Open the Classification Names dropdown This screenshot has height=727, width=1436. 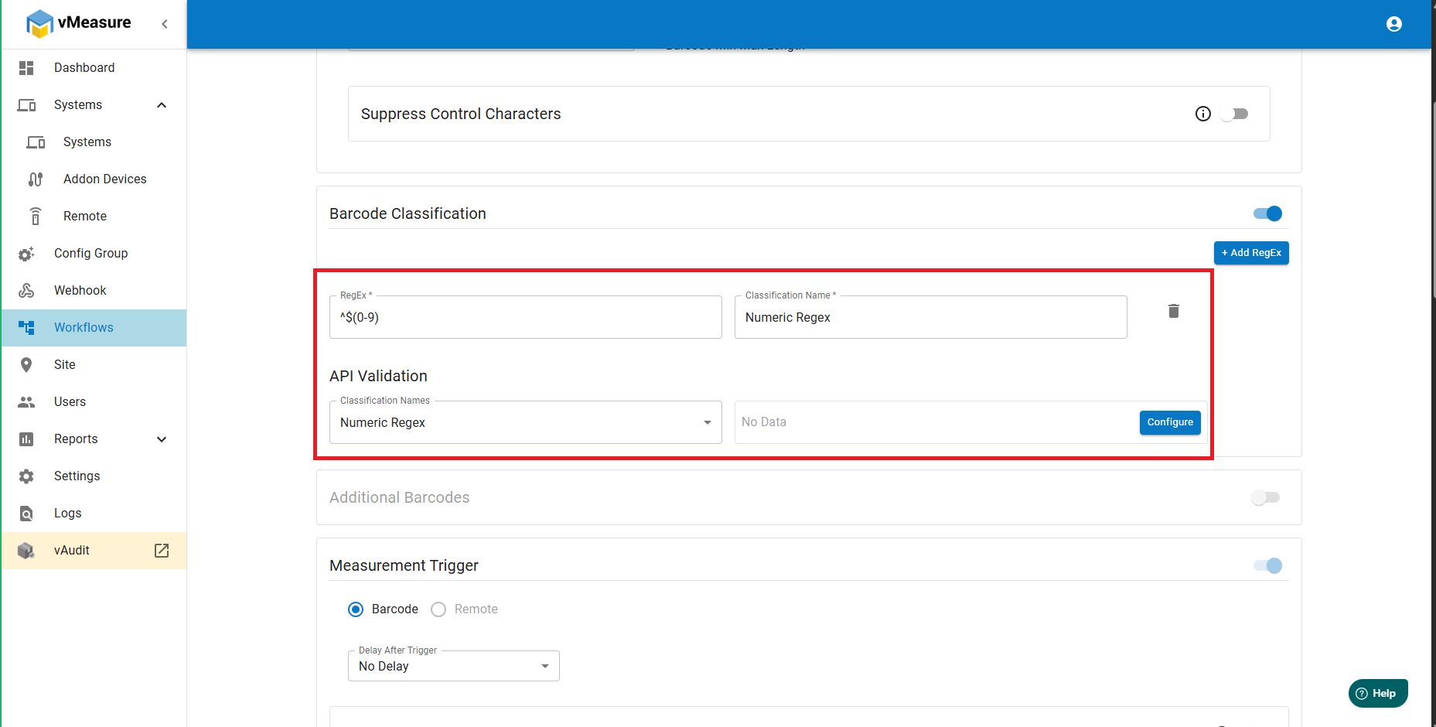point(526,422)
